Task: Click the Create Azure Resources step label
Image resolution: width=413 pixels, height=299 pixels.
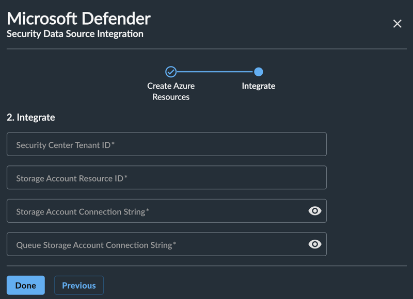Action: [171, 91]
